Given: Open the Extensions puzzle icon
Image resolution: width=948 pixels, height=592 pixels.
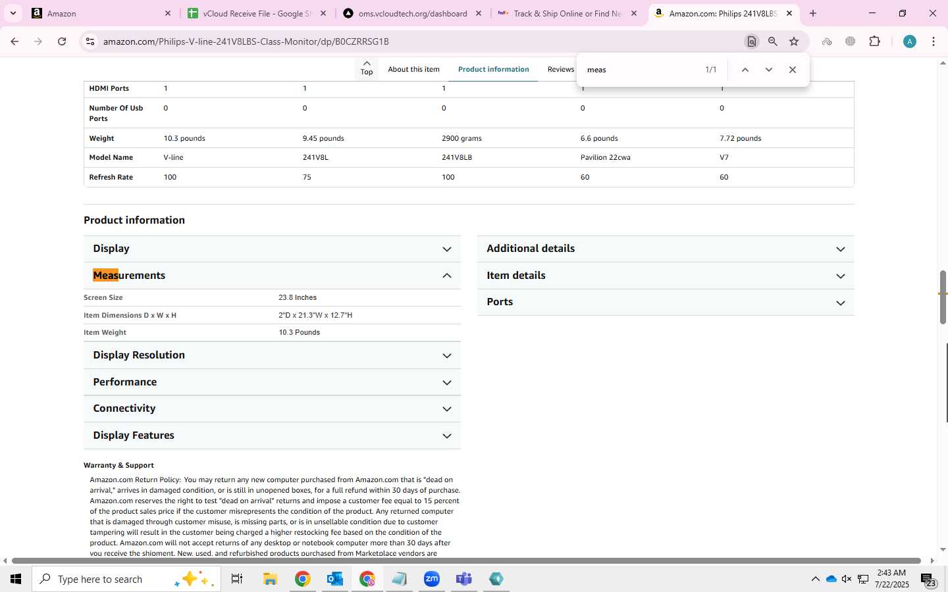Looking at the screenshot, I should pyautogui.click(x=874, y=41).
